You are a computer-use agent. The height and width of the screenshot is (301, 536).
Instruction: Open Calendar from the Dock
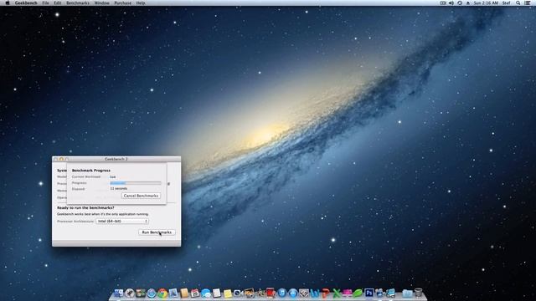pyautogui.click(x=195, y=293)
